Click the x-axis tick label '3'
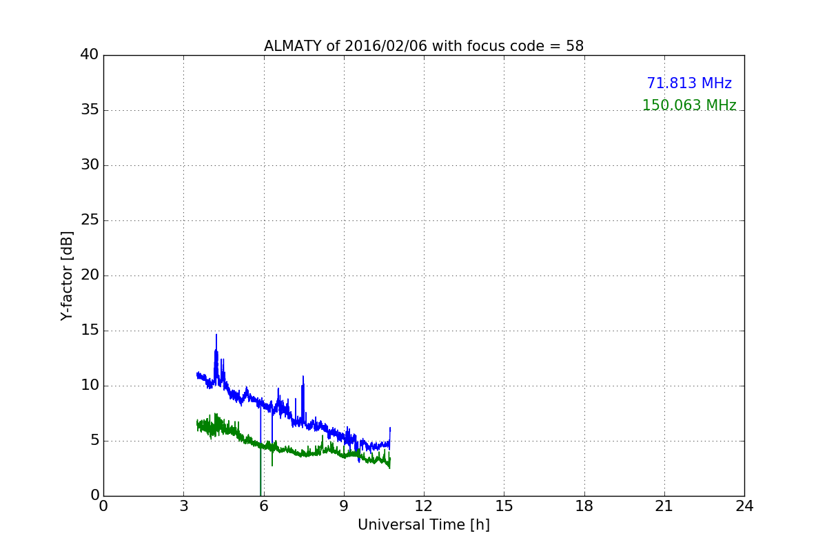The image size is (827, 551). click(x=183, y=506)
